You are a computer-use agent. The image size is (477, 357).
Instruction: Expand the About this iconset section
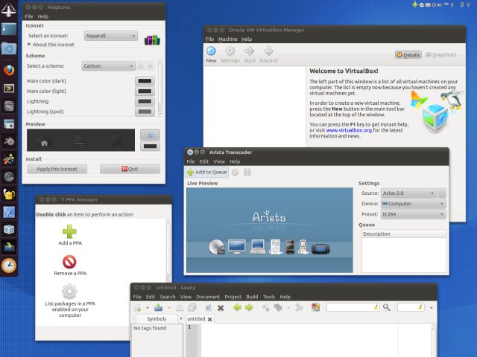[x=30, y=45]
